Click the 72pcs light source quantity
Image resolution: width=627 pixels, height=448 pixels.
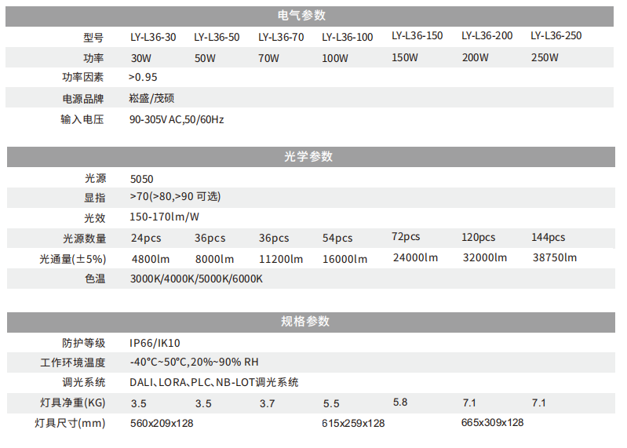[x=406, y=237]
